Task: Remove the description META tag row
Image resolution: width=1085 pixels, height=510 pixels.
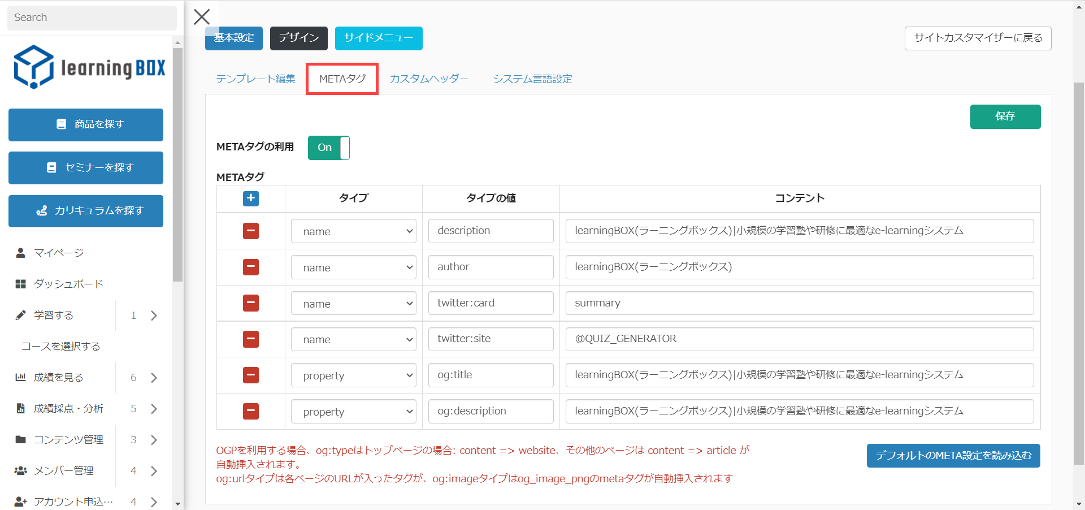Action: (x=251, y=231)
